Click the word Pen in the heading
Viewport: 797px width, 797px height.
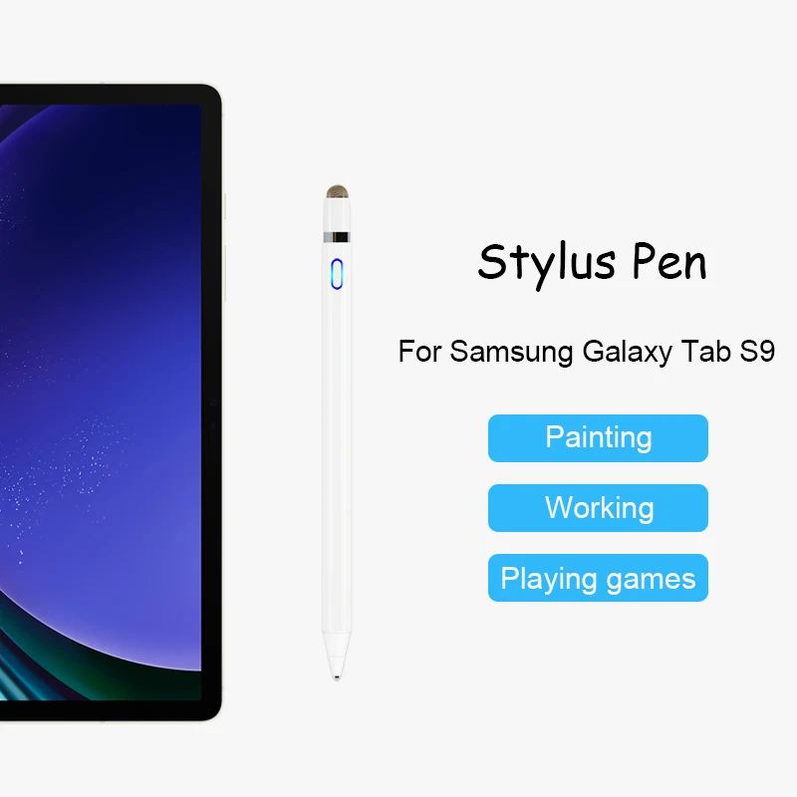pyautogui.click(x=669, y=263)
